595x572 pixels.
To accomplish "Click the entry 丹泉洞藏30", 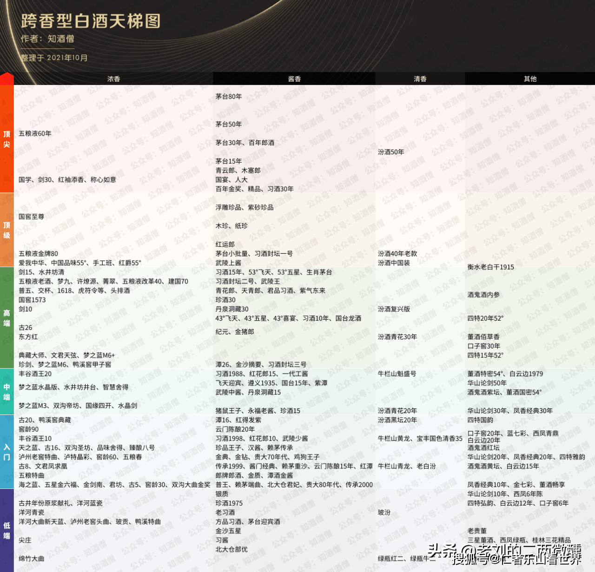I will (x=232, y=309).
